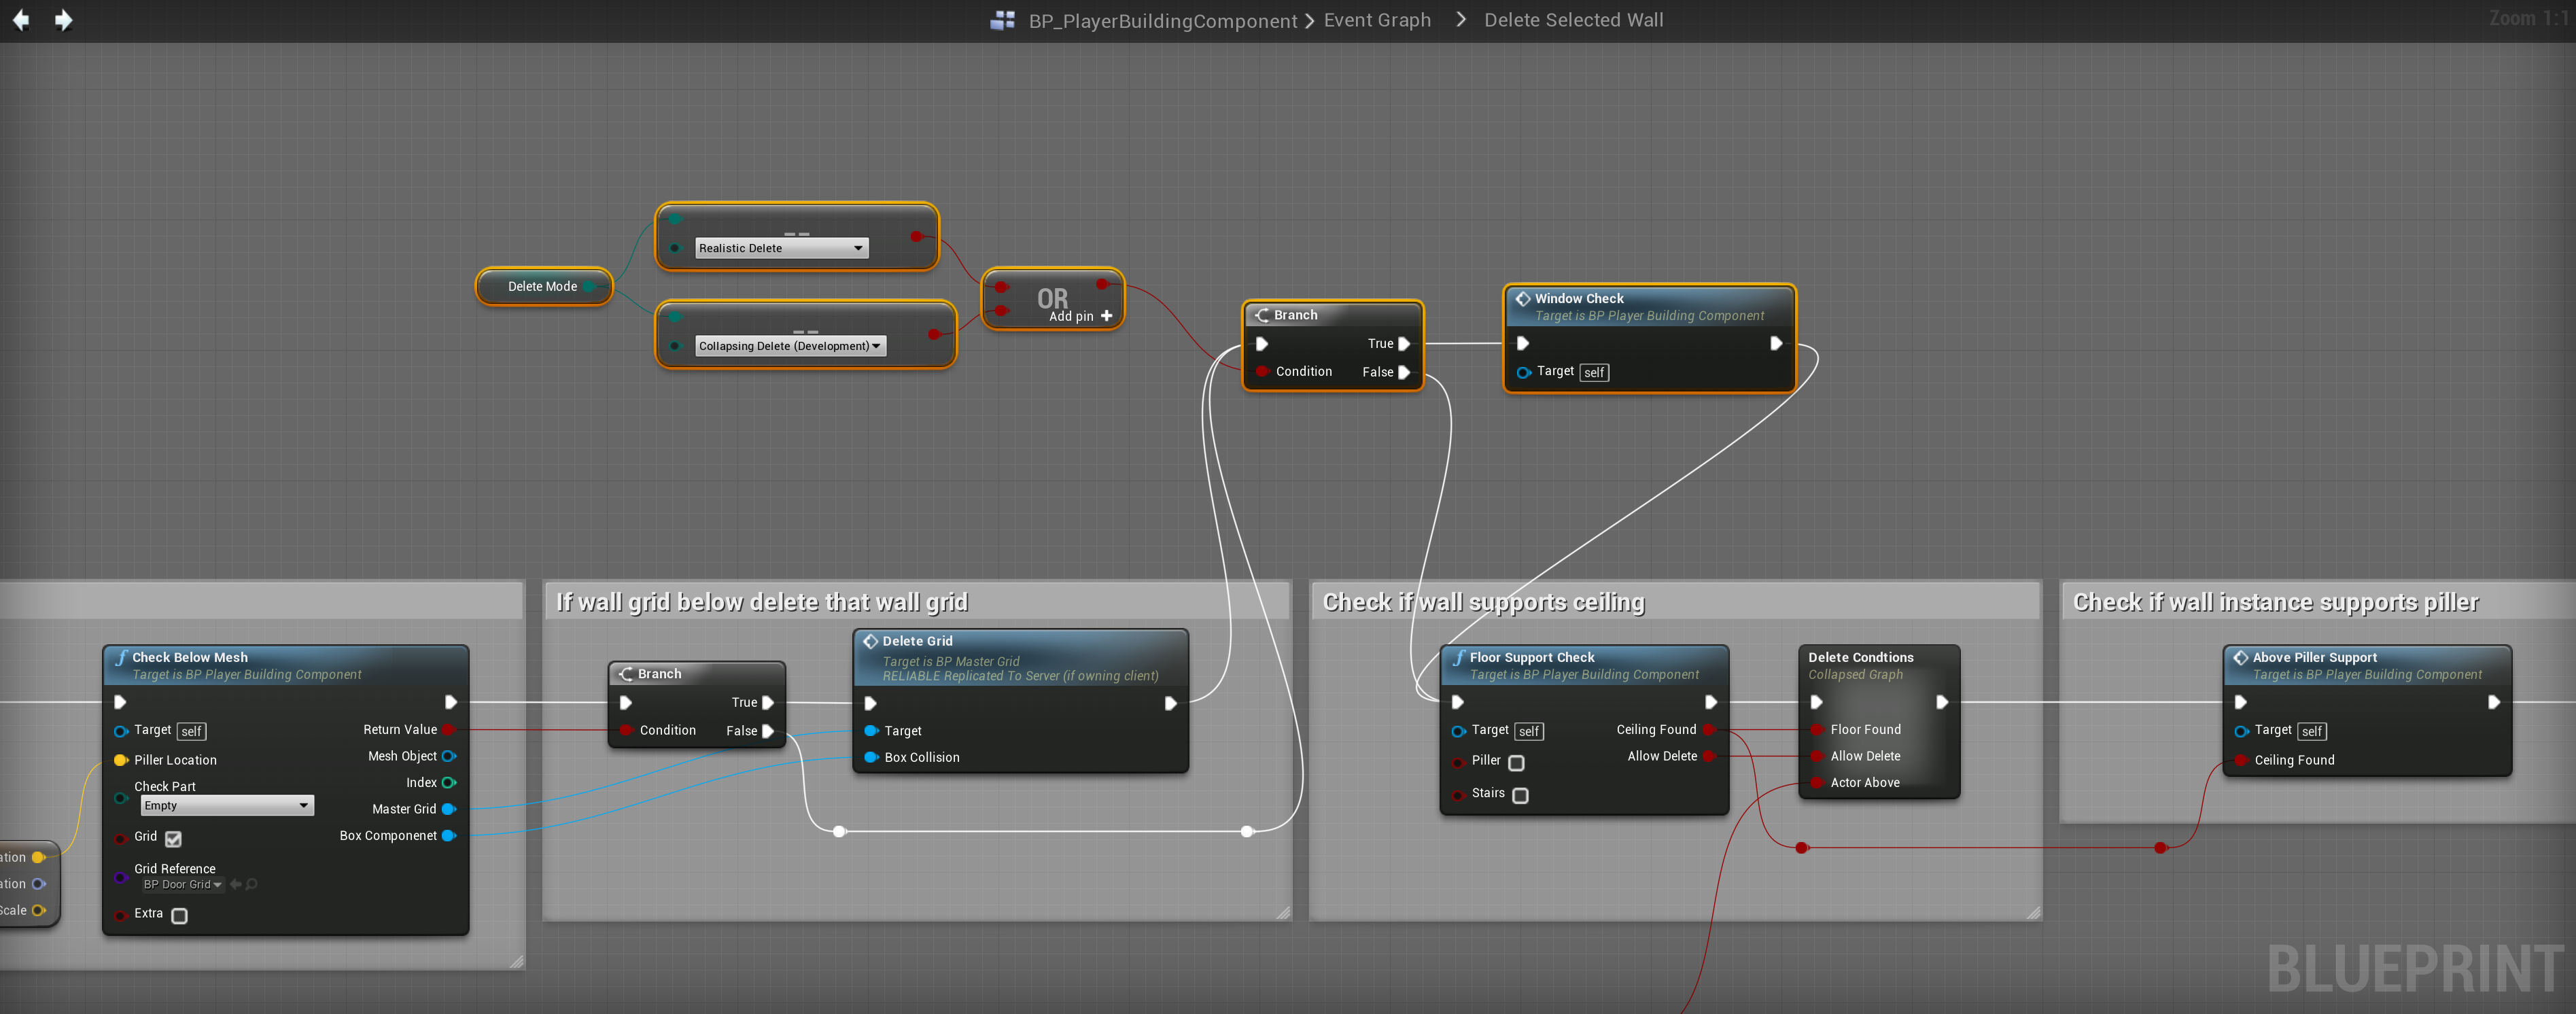Screen dimensions: 2576x1014
Task: Click the Branch True execution pin near Window Check
Action: (x=1403, y=343)
